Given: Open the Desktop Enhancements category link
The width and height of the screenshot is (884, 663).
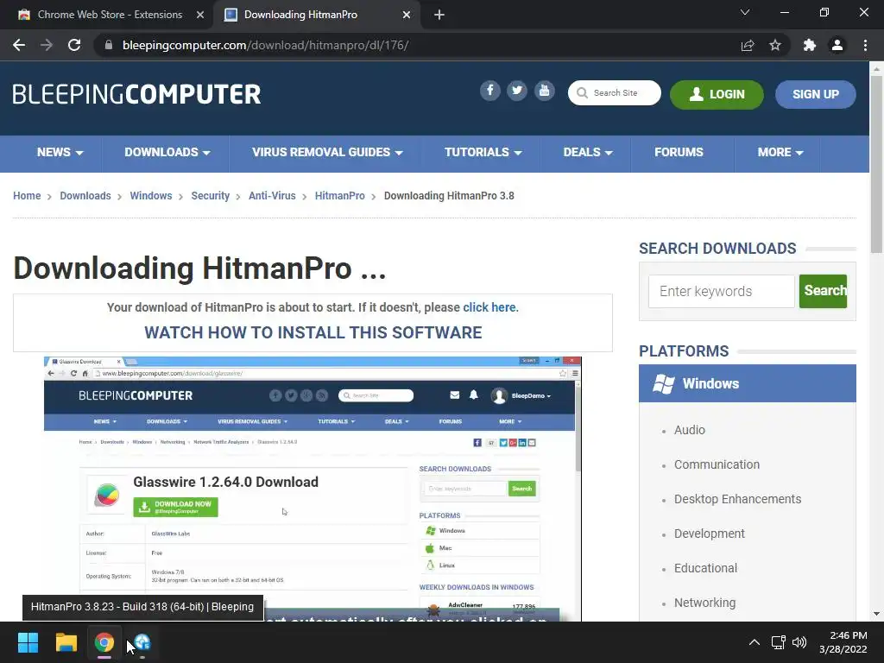Looking at the screenshot, I should pyautogui.click(x=737, y=499).
